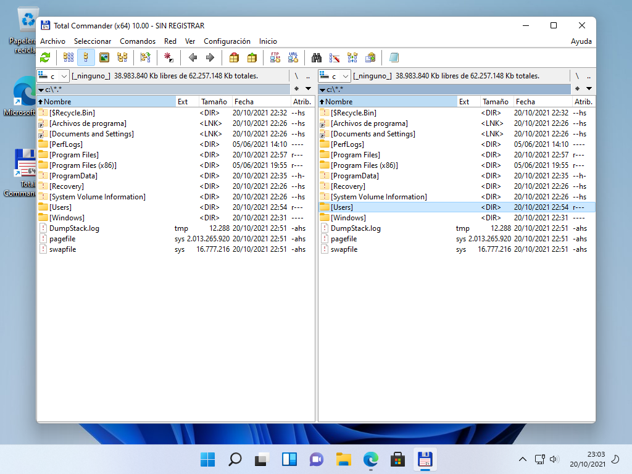
Task: Open the multi-rename tool icon
Action: [335, 57]
